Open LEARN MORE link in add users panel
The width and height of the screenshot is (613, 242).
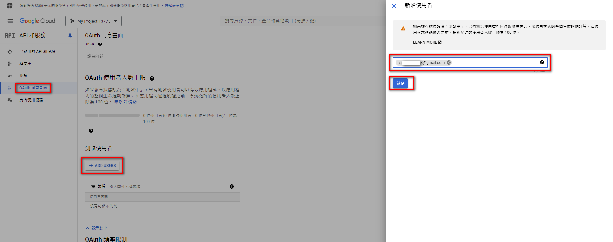click(x=427, y=42)
